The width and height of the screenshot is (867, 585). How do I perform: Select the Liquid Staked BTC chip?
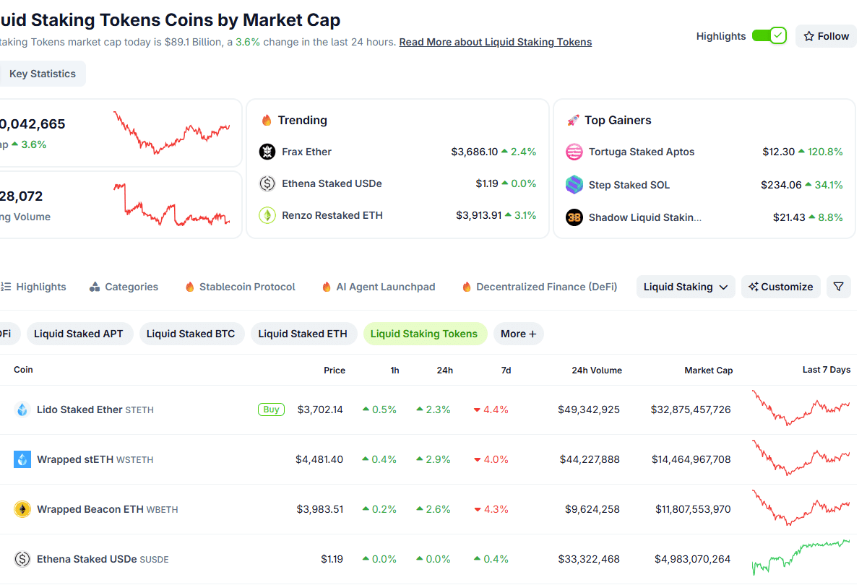[x=191, y=334]
